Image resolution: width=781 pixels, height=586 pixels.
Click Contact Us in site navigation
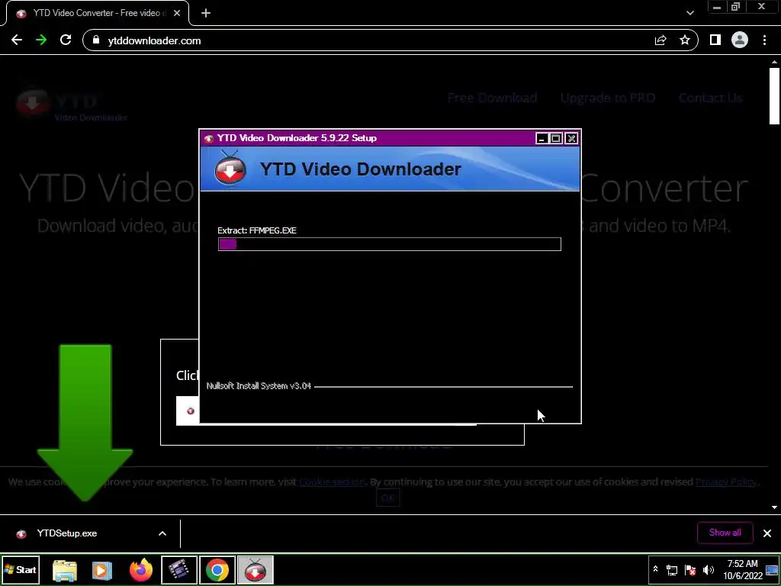[710, 98]
